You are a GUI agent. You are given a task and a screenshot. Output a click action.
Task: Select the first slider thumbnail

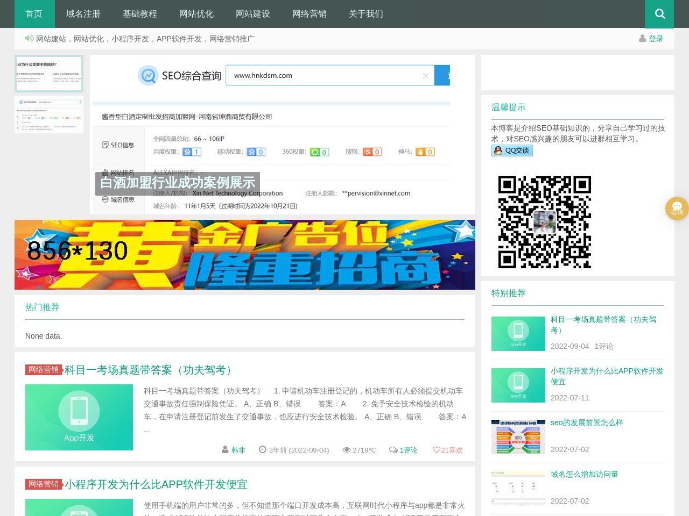click(x=49, y=74)
